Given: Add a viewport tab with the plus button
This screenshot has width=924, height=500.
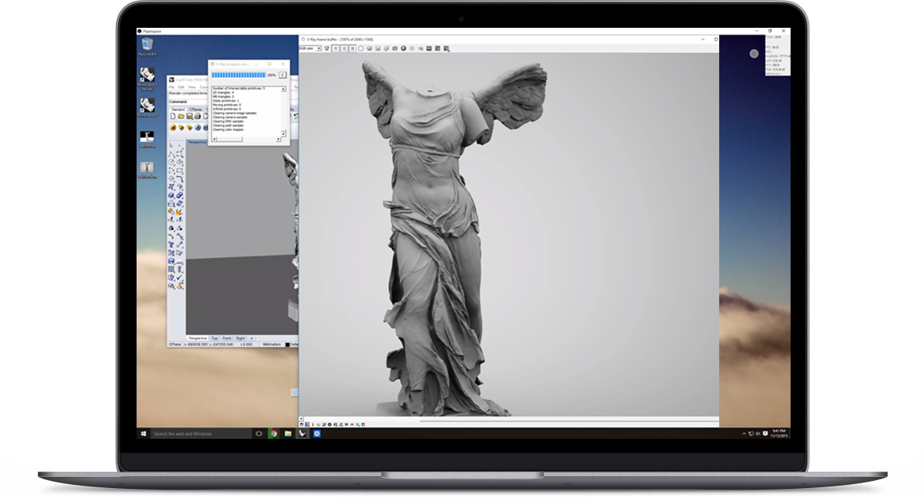Looking at the screenshot, I should coord(252,339).
